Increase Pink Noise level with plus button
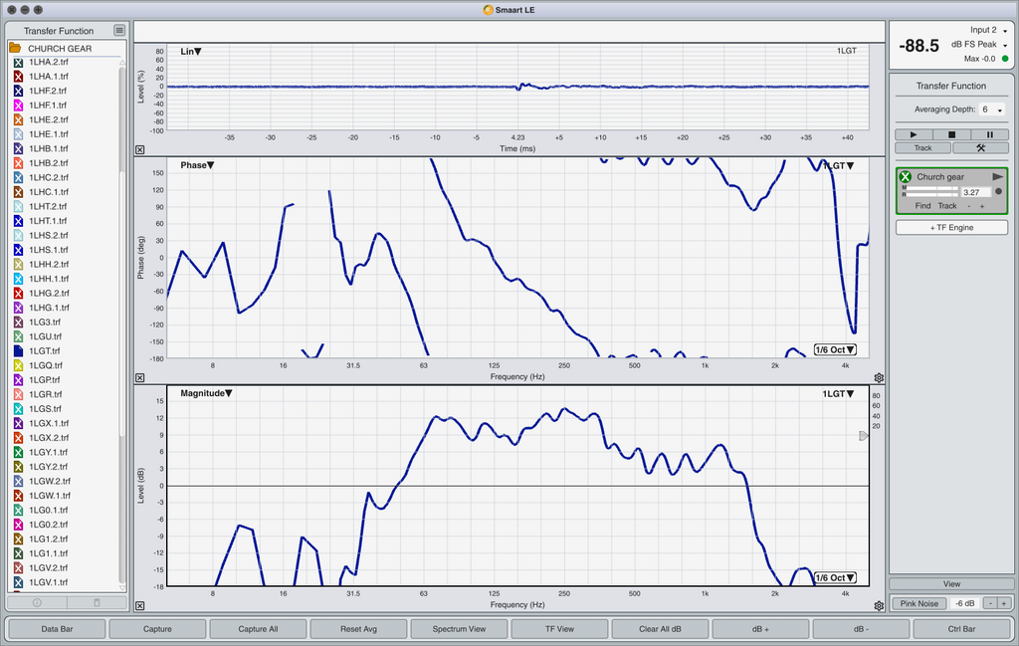The width and height of the screenshot is (1019, 646). pyautogui.click(x=1003, y=604)
